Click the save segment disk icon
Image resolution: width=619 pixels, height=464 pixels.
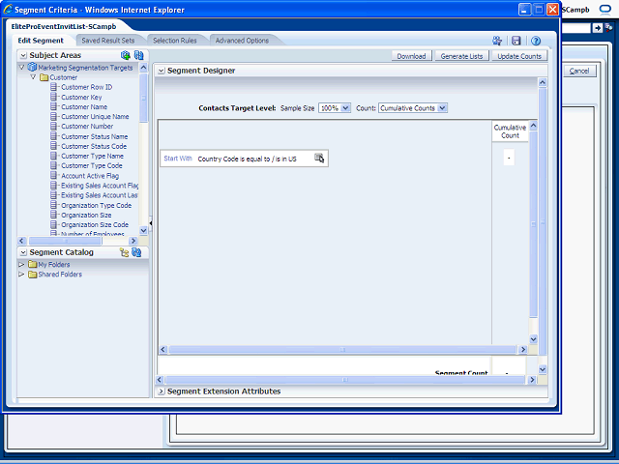pyautogui.click(x=516, y=41)
